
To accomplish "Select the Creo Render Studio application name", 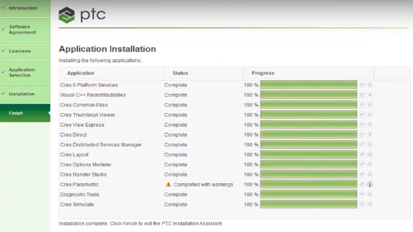I will pos(83,175).
